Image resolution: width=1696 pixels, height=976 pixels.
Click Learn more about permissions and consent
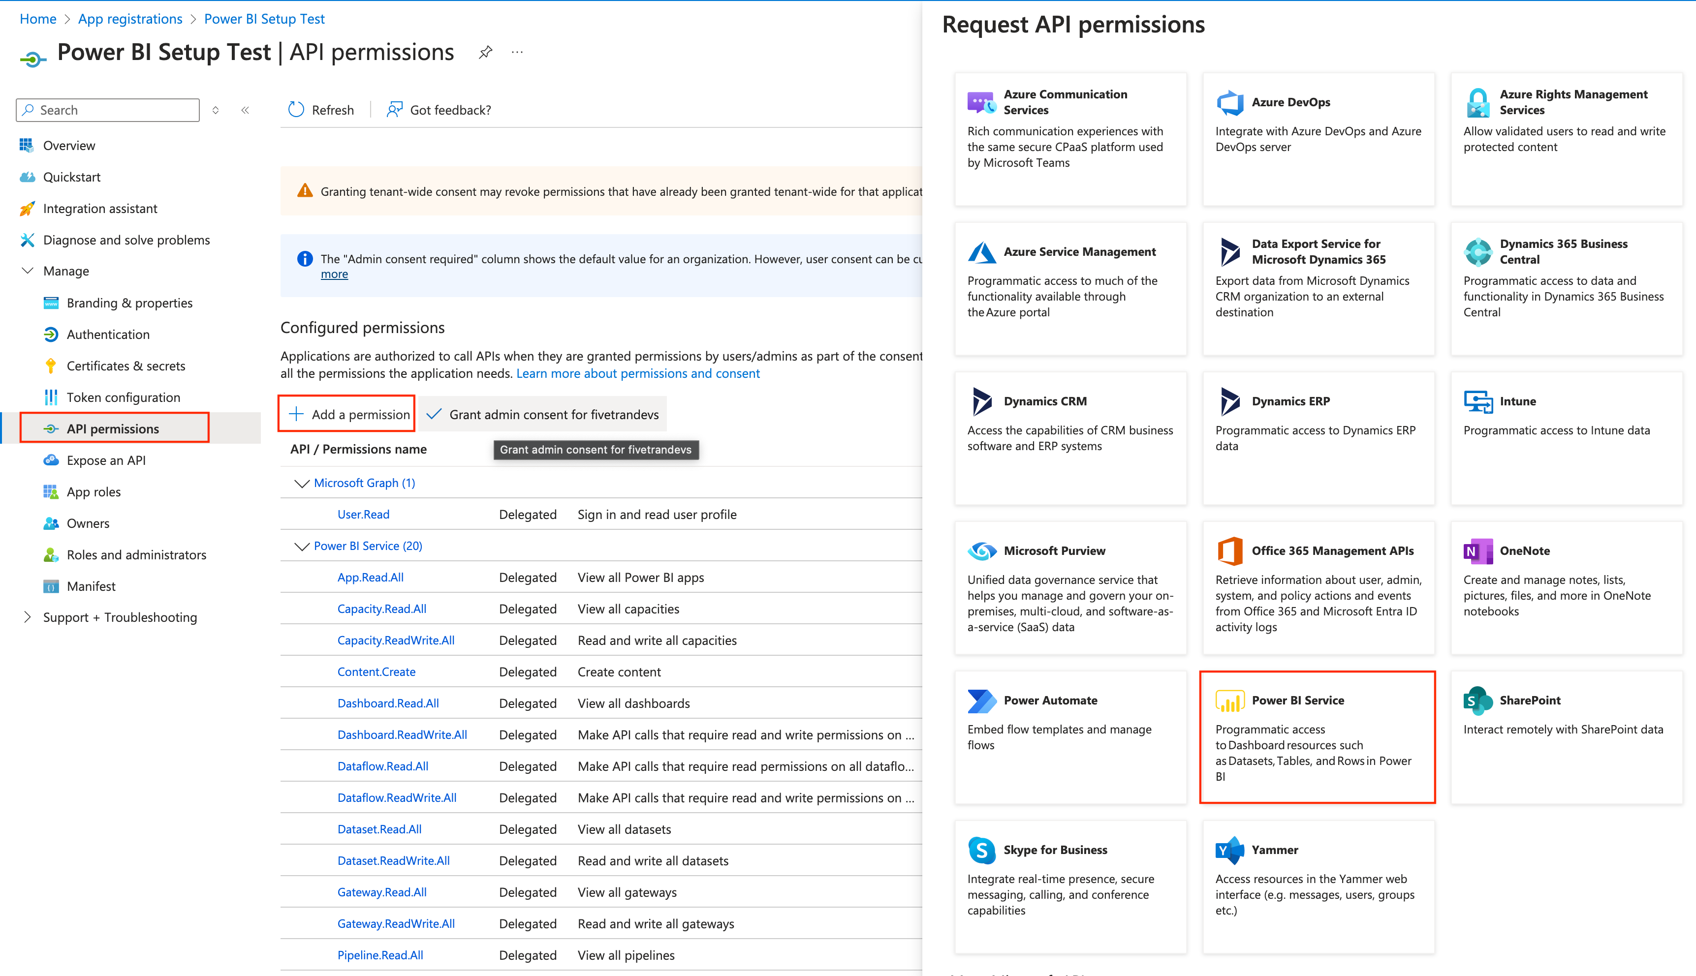638,373
